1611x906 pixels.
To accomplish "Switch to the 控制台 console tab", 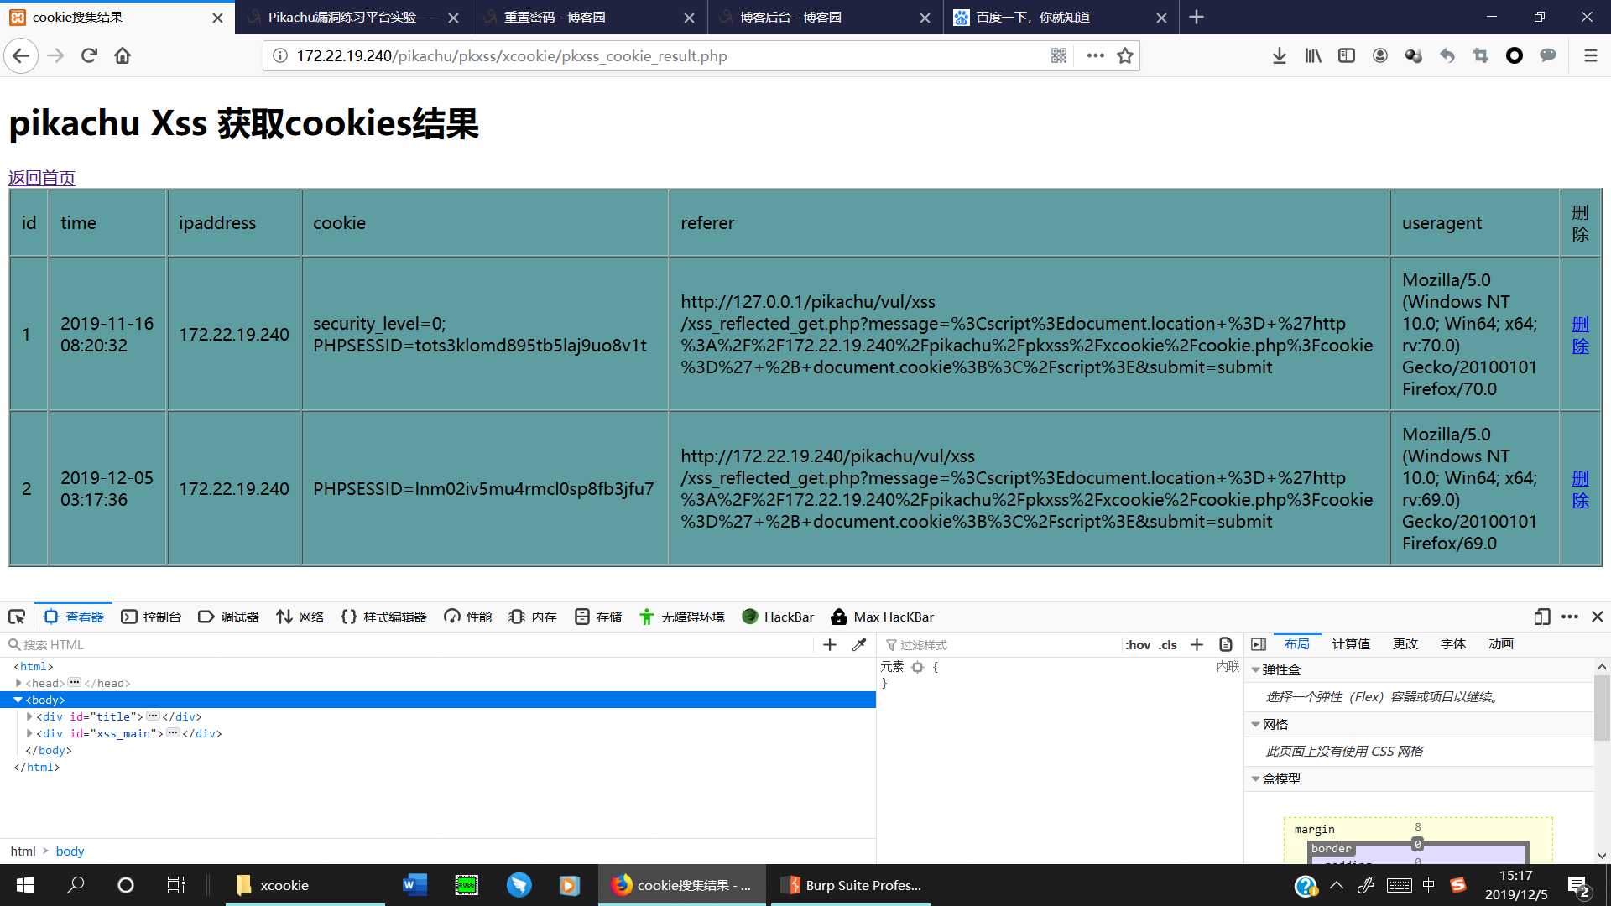I will pos(151,617).
